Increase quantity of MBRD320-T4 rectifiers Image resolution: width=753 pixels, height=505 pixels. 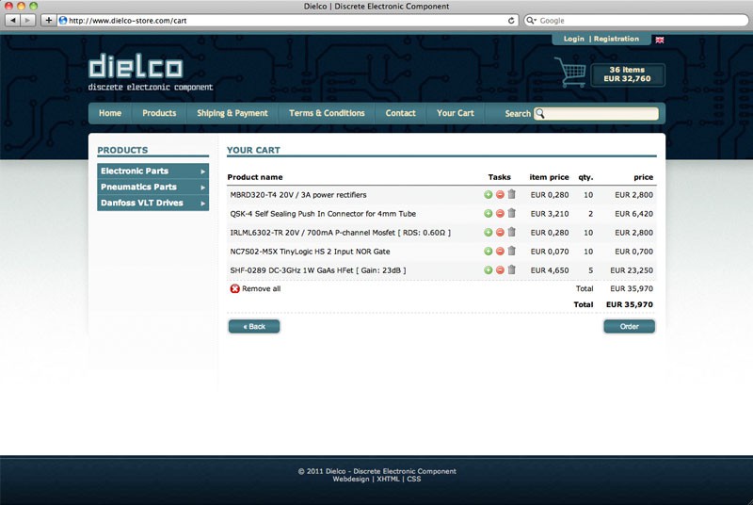tap(488, 195)
